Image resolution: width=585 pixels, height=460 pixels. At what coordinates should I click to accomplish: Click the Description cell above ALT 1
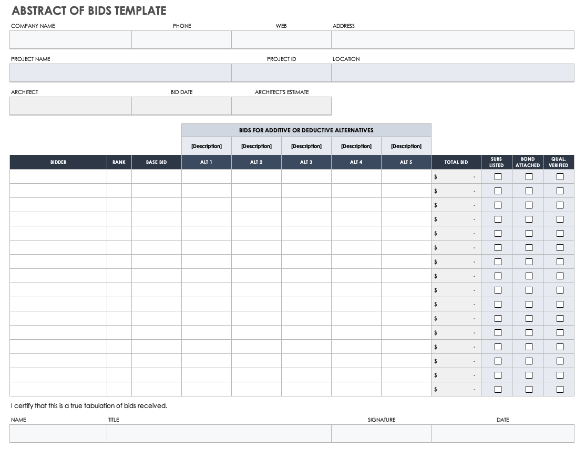click(x=207, y=147)
